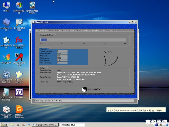Click the monitor quick launch icon
This screenshot has width=169, height=127.
[x=29, y=125]
